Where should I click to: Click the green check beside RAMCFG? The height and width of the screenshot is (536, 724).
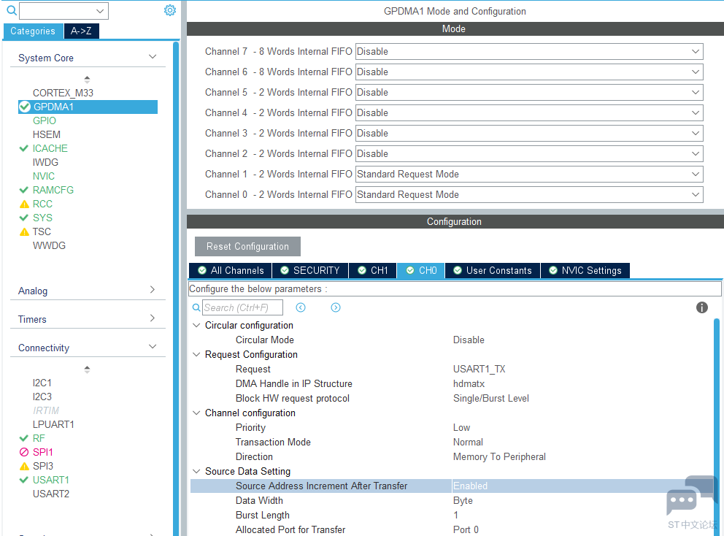point(24,190)
